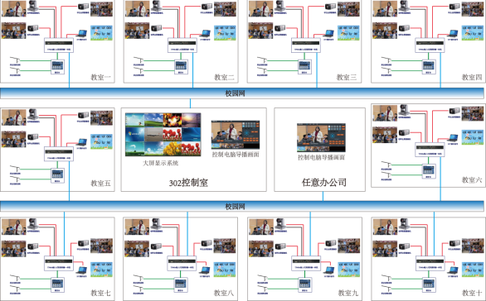This screenshot has height=301, width=486.
Task: Click the laptop icon in 教室八
Action: 205,270
